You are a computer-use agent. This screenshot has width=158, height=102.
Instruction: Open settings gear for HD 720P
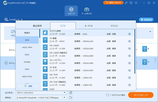coord(130,78)
